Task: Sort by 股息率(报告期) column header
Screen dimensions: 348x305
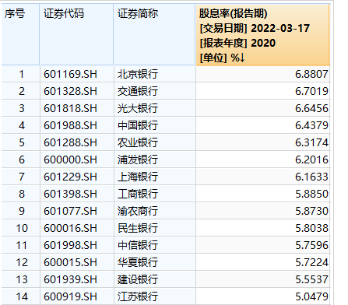Action: click(x=262, y=35)
